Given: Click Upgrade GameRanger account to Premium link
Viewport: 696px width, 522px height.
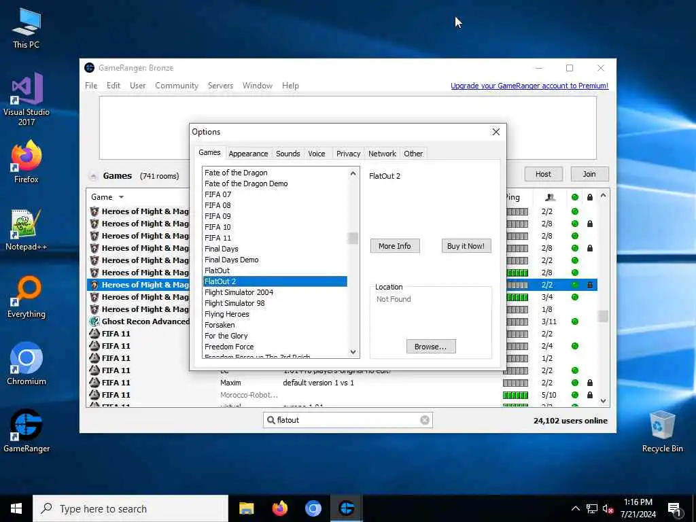Looking at the screenshot, I should coord(529,86).
